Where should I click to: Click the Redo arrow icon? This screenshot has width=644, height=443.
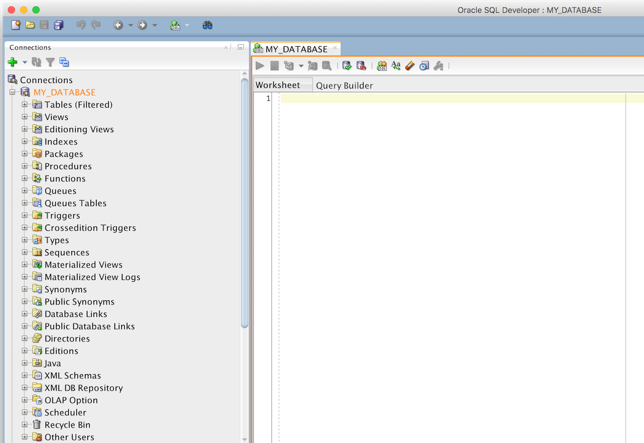pyautogui.click(x=96, y=25)
